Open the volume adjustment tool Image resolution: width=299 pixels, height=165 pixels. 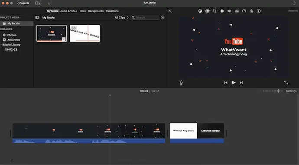229,11
